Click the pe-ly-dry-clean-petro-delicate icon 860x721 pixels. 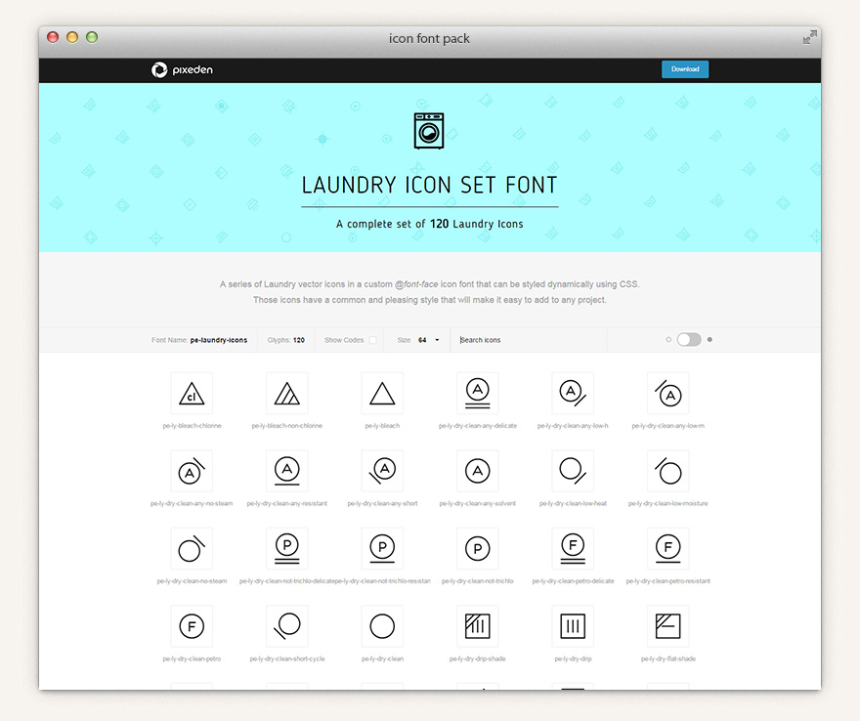click(x=573, y=548)
